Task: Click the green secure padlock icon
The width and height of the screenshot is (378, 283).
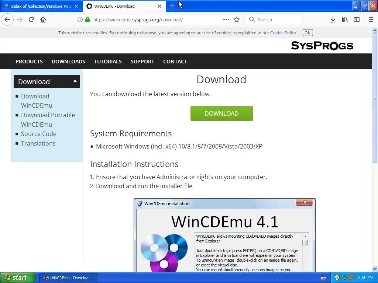Action: 87,20
